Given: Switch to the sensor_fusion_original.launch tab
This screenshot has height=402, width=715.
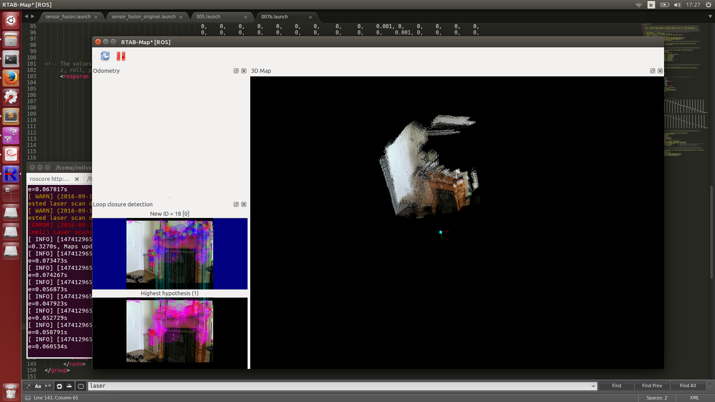Looking at the screenshot, I should pos(143,17).
